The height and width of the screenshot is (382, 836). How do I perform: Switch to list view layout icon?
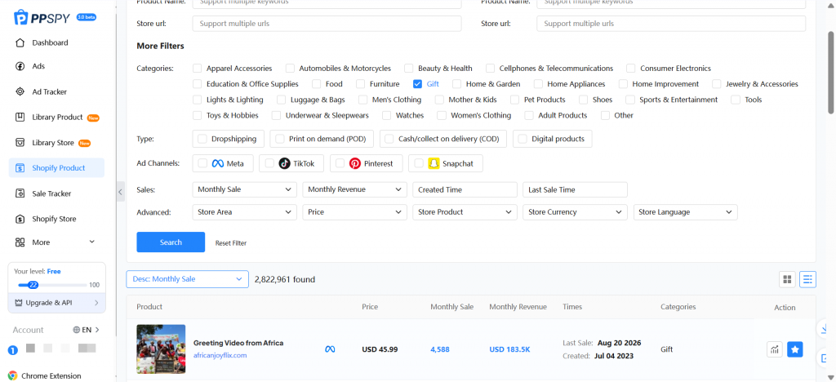pos(807,279)
